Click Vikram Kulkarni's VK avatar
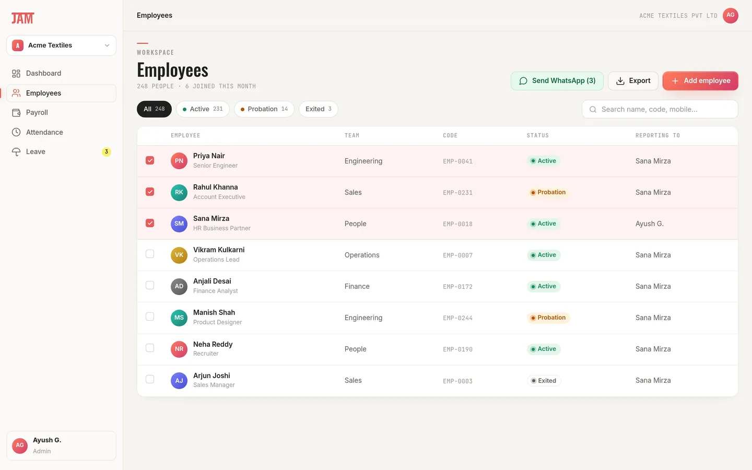752x470 pixels. [179, 255]
